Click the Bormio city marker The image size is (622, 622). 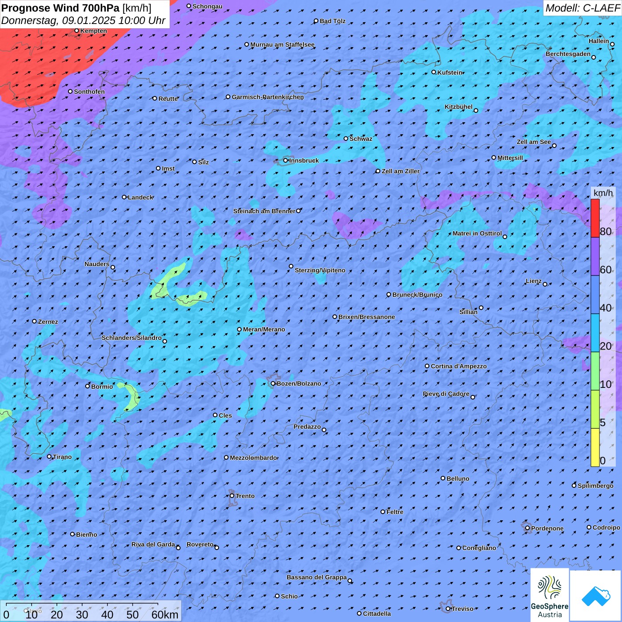88,386
